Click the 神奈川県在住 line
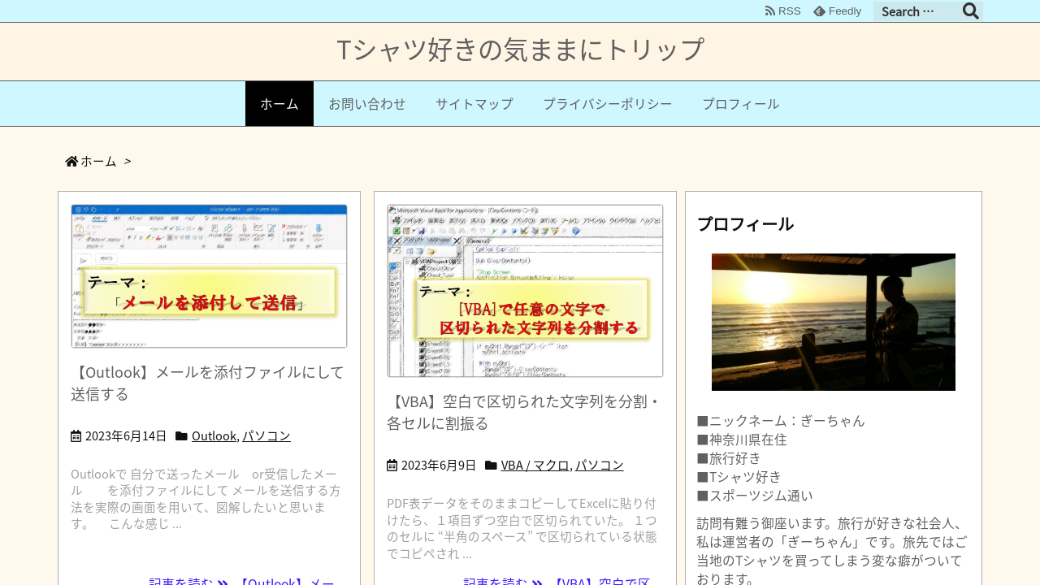Viewport: 1040px width, 585px height. click(742, 440)
